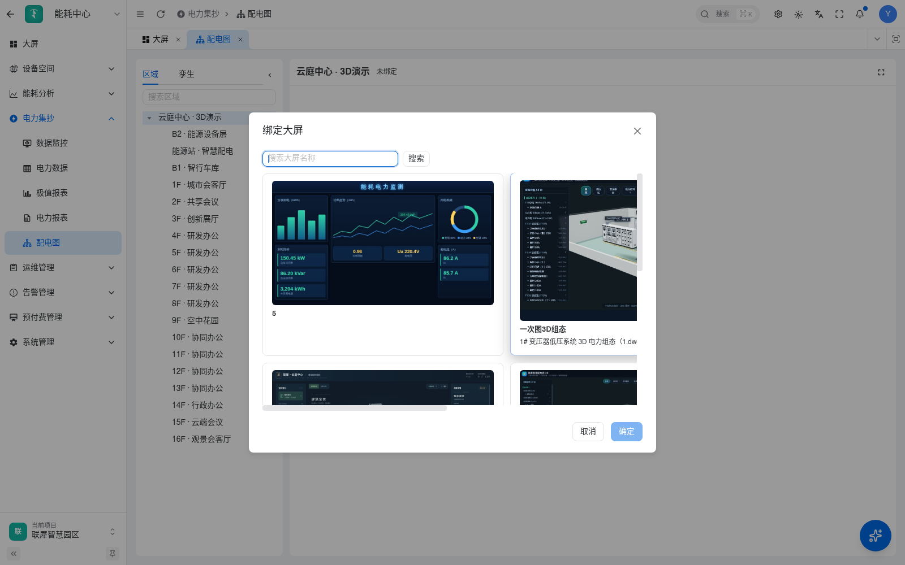This screenshot has height=565, width=905.
Task: Expand 告警管理 sidebar menu
Action: (x=63, y=292)
